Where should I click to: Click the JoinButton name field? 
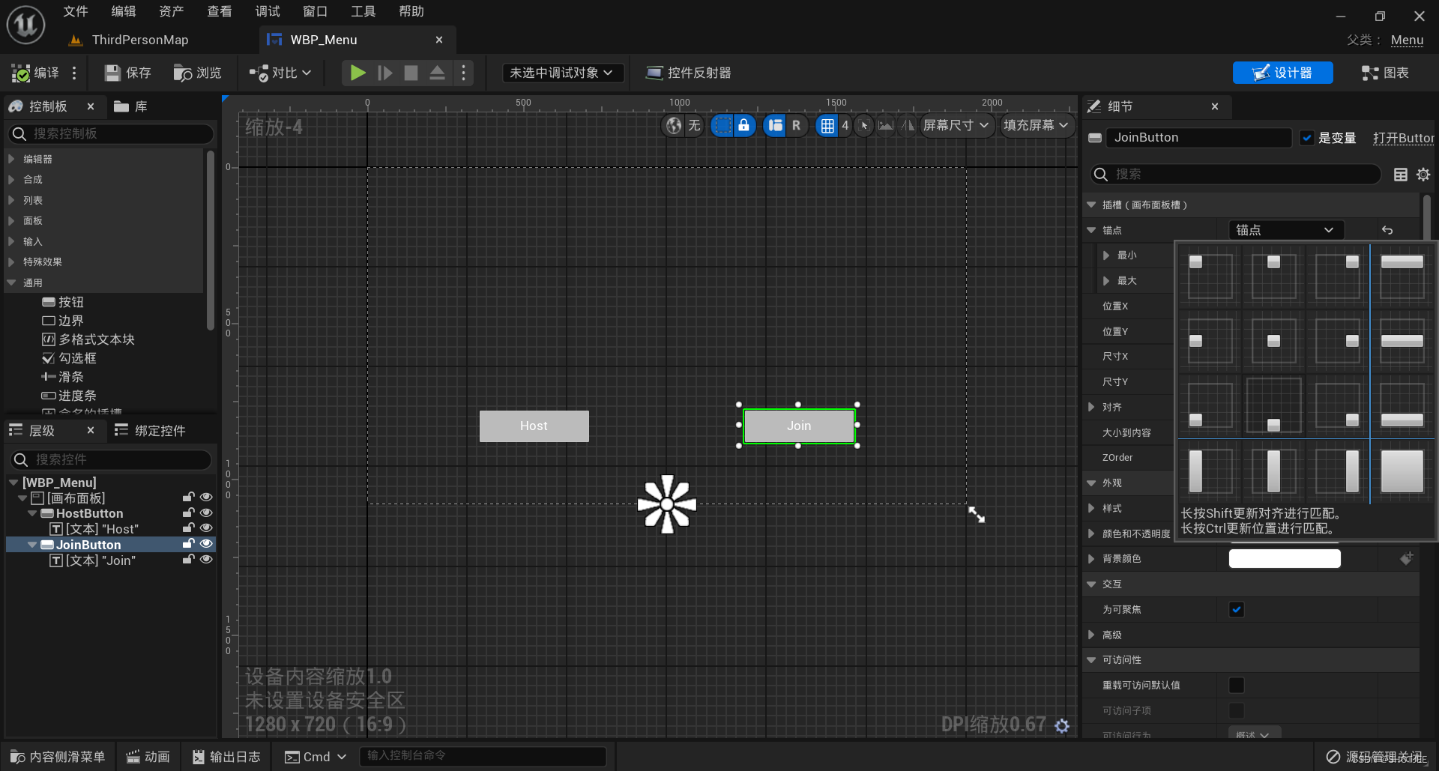(x=1200, y=138)
